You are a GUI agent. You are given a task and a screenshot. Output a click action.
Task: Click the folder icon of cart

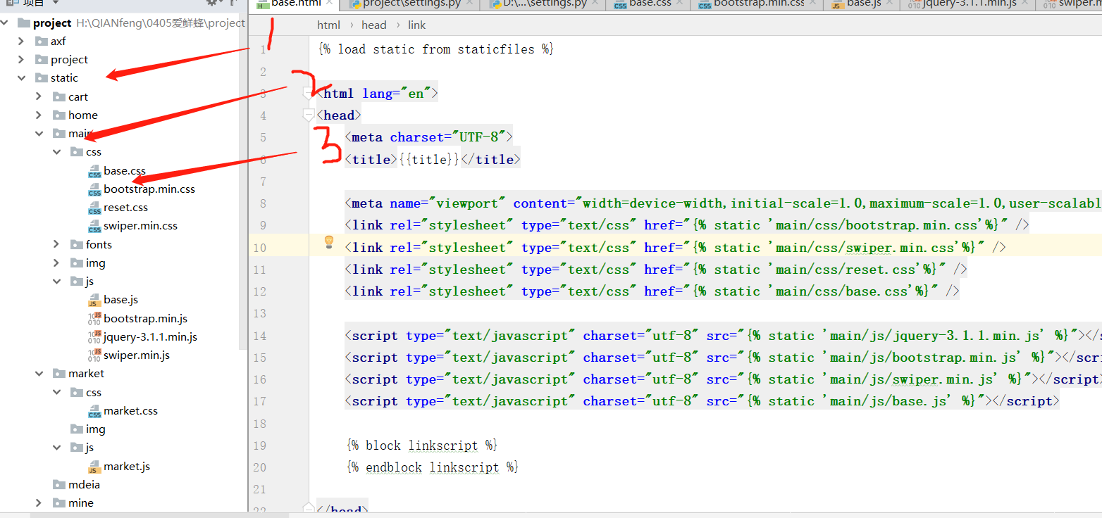[59, 97]
